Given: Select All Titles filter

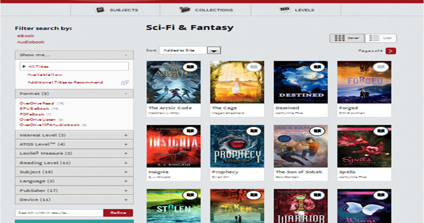Looking at the screenshot, I should point(74,66).
